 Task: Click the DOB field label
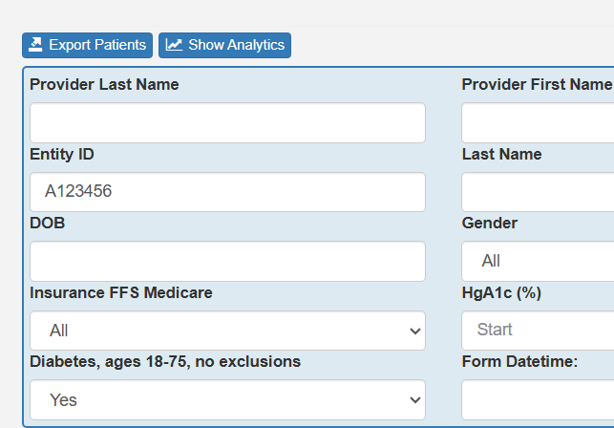[x=47, y=223]
